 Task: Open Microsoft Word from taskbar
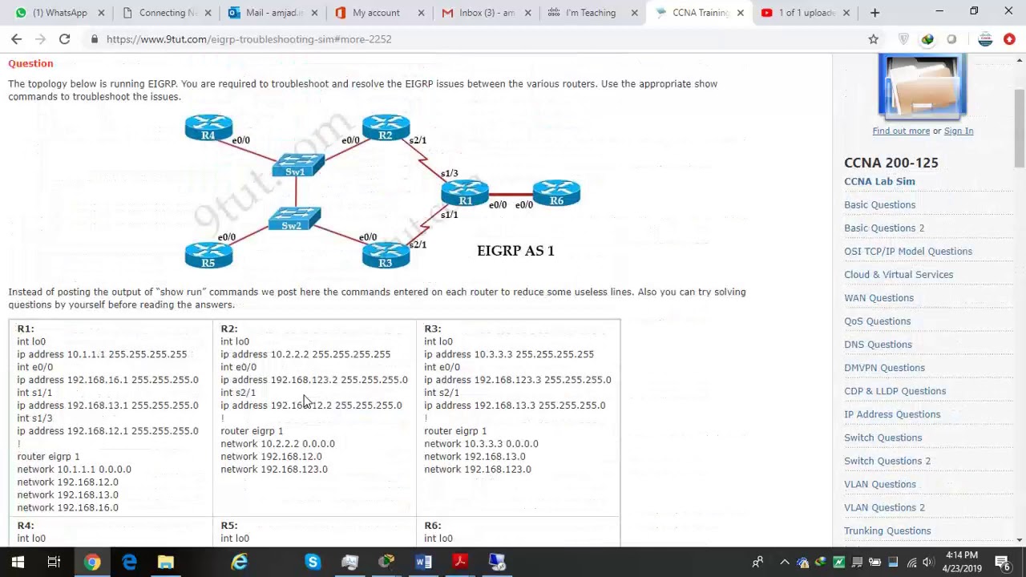[x=423, y=562]
